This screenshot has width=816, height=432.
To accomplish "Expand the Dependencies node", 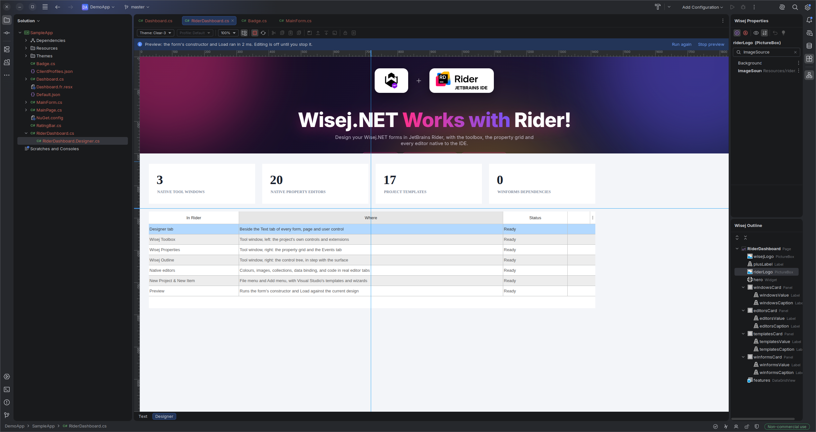I will (x=26, y=40).
